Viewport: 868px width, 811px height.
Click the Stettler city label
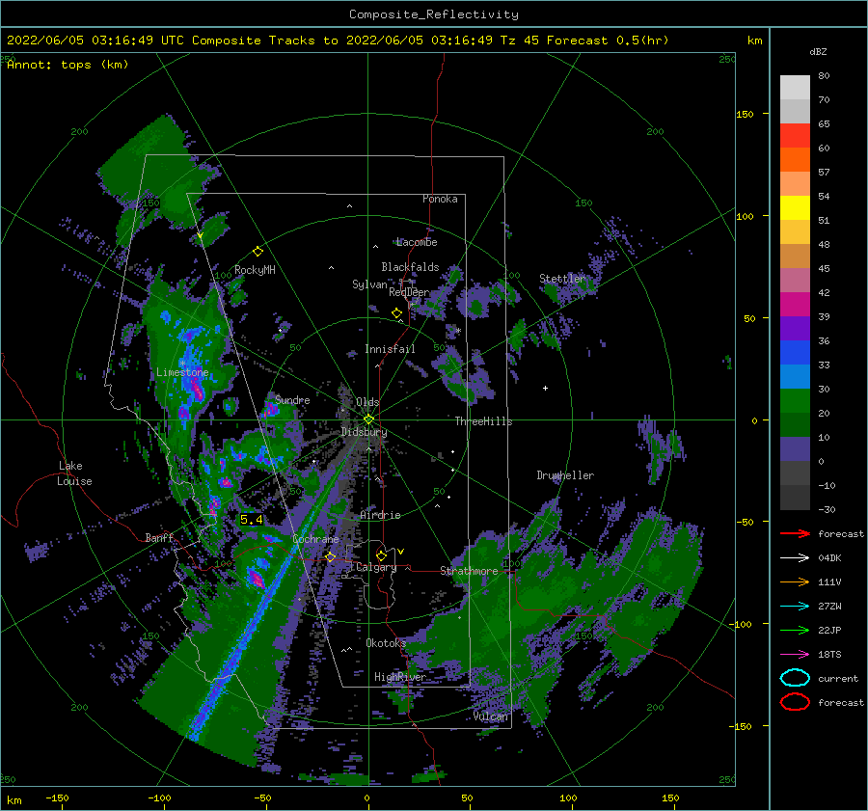pyautogui.click(x=562, y=279)
